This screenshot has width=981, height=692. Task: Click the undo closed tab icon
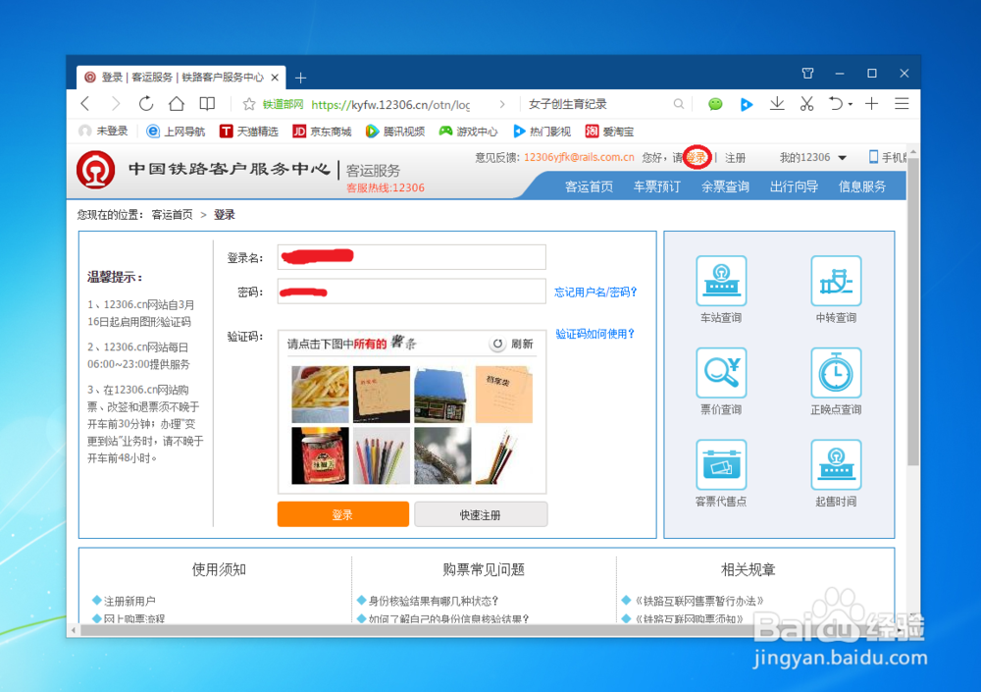835,104
